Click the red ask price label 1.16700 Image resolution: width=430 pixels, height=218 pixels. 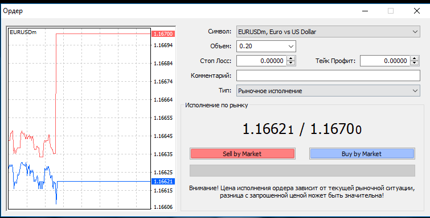[163, 34]
